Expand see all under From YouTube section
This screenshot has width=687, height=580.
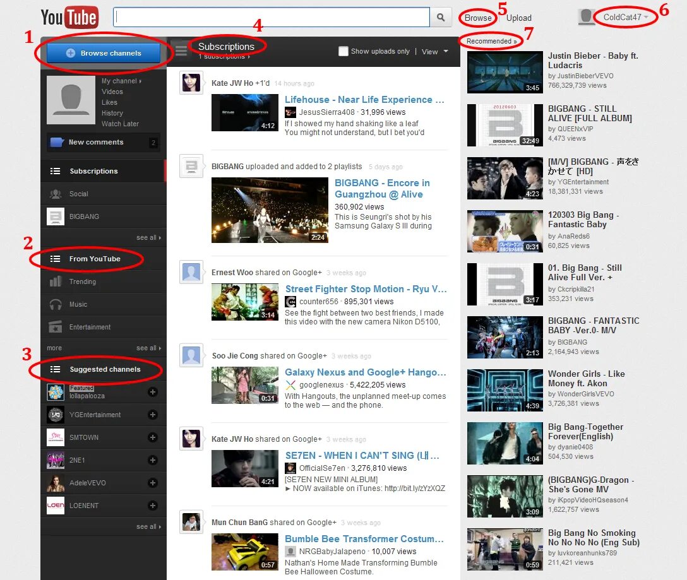point(148,348)
